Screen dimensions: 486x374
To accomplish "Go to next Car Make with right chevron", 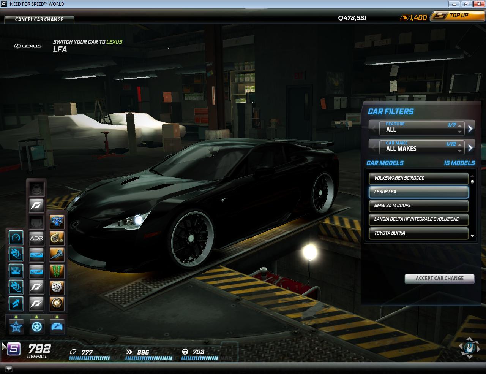I will (470, 147).
